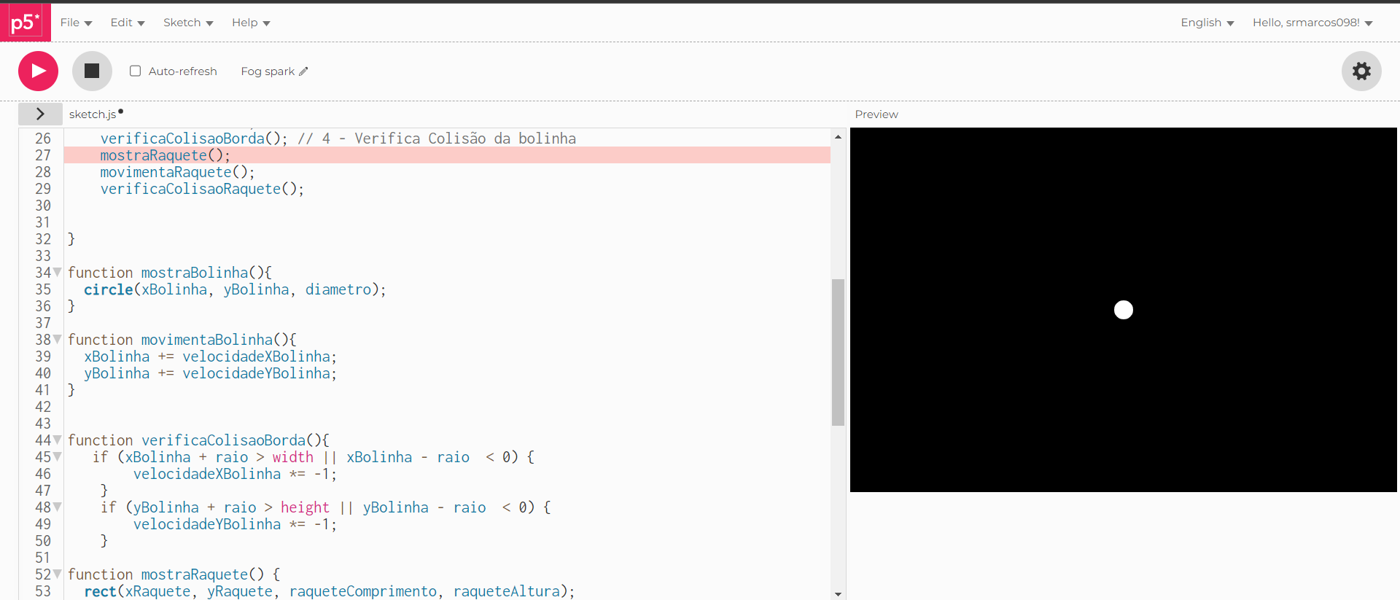Click the p5 logo home icon

point(26,23)
